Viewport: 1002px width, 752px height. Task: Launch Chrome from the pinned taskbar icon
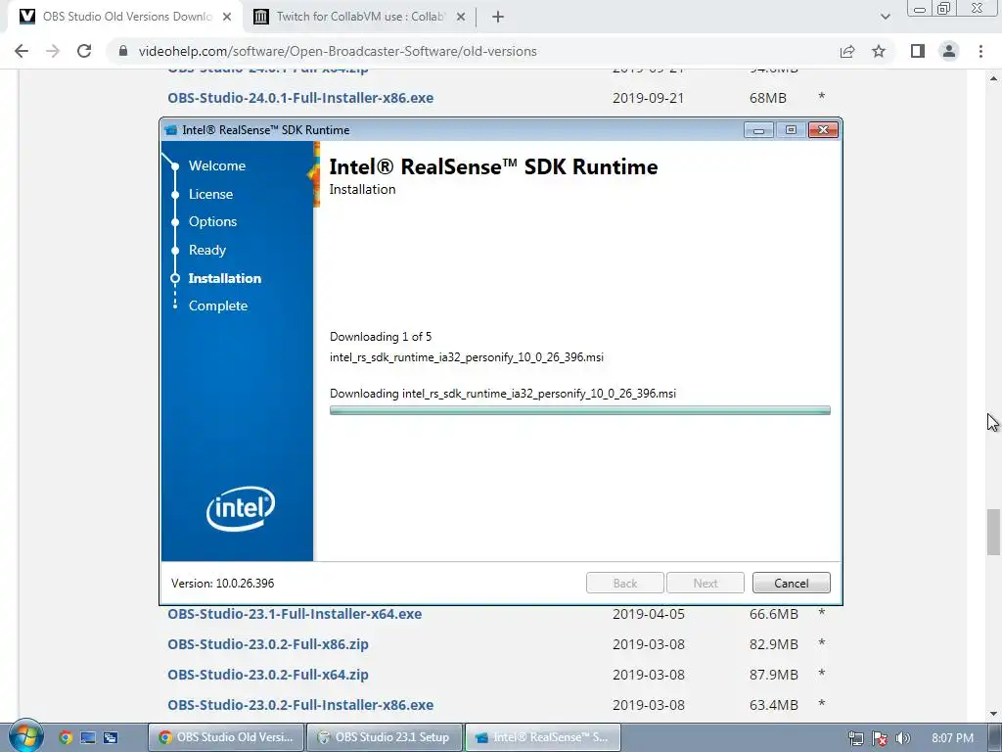pos(66,737)
